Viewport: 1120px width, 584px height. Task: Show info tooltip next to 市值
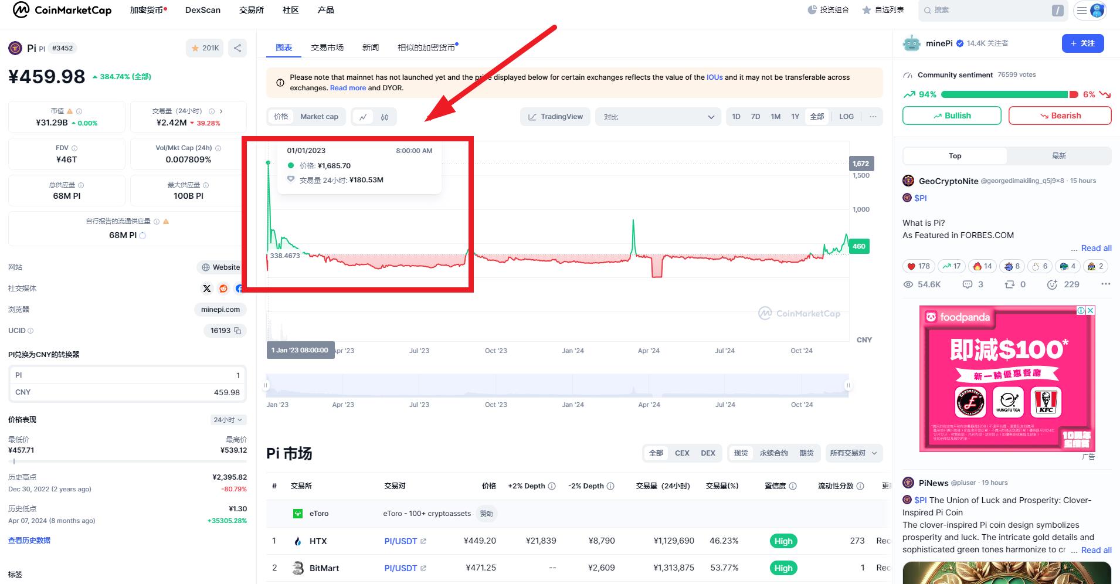coord(79,111)
